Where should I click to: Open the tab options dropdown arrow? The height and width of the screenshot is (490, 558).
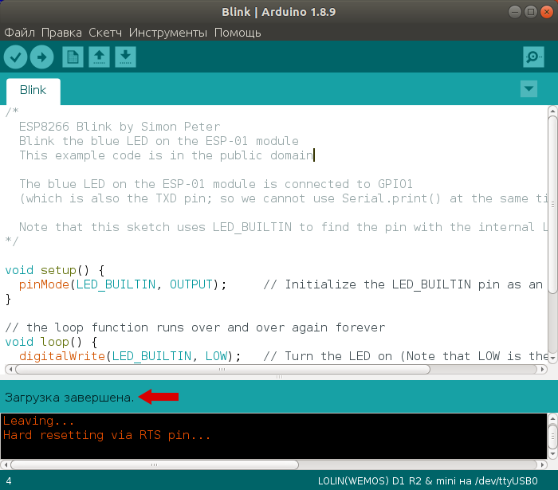click(529, 88)
